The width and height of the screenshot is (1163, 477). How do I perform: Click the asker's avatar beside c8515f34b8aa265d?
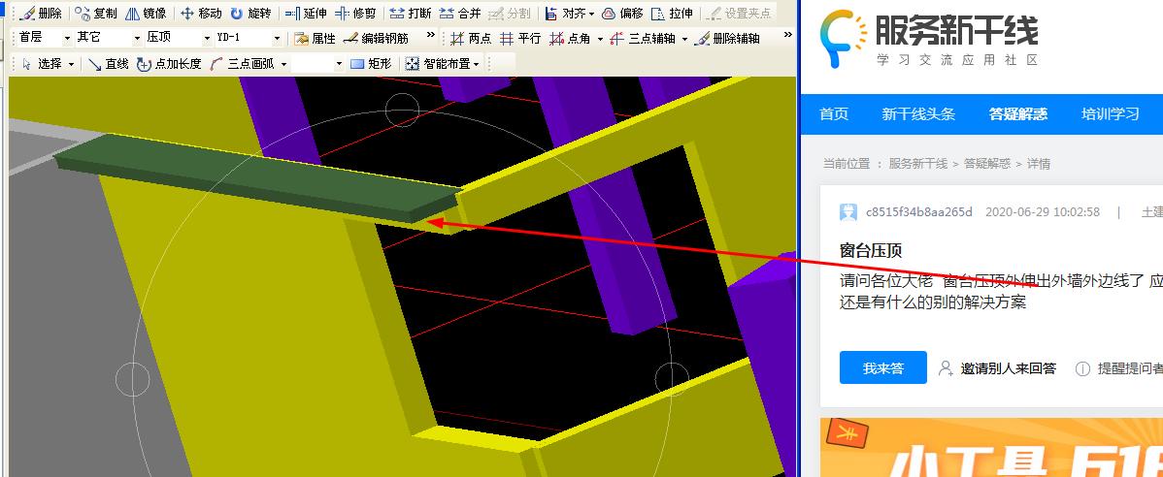[x=847, y=212]
